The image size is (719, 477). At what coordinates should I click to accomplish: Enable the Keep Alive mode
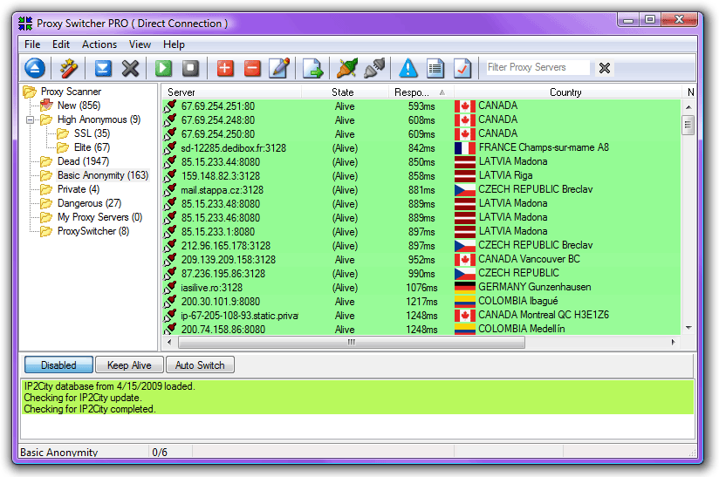129,365
